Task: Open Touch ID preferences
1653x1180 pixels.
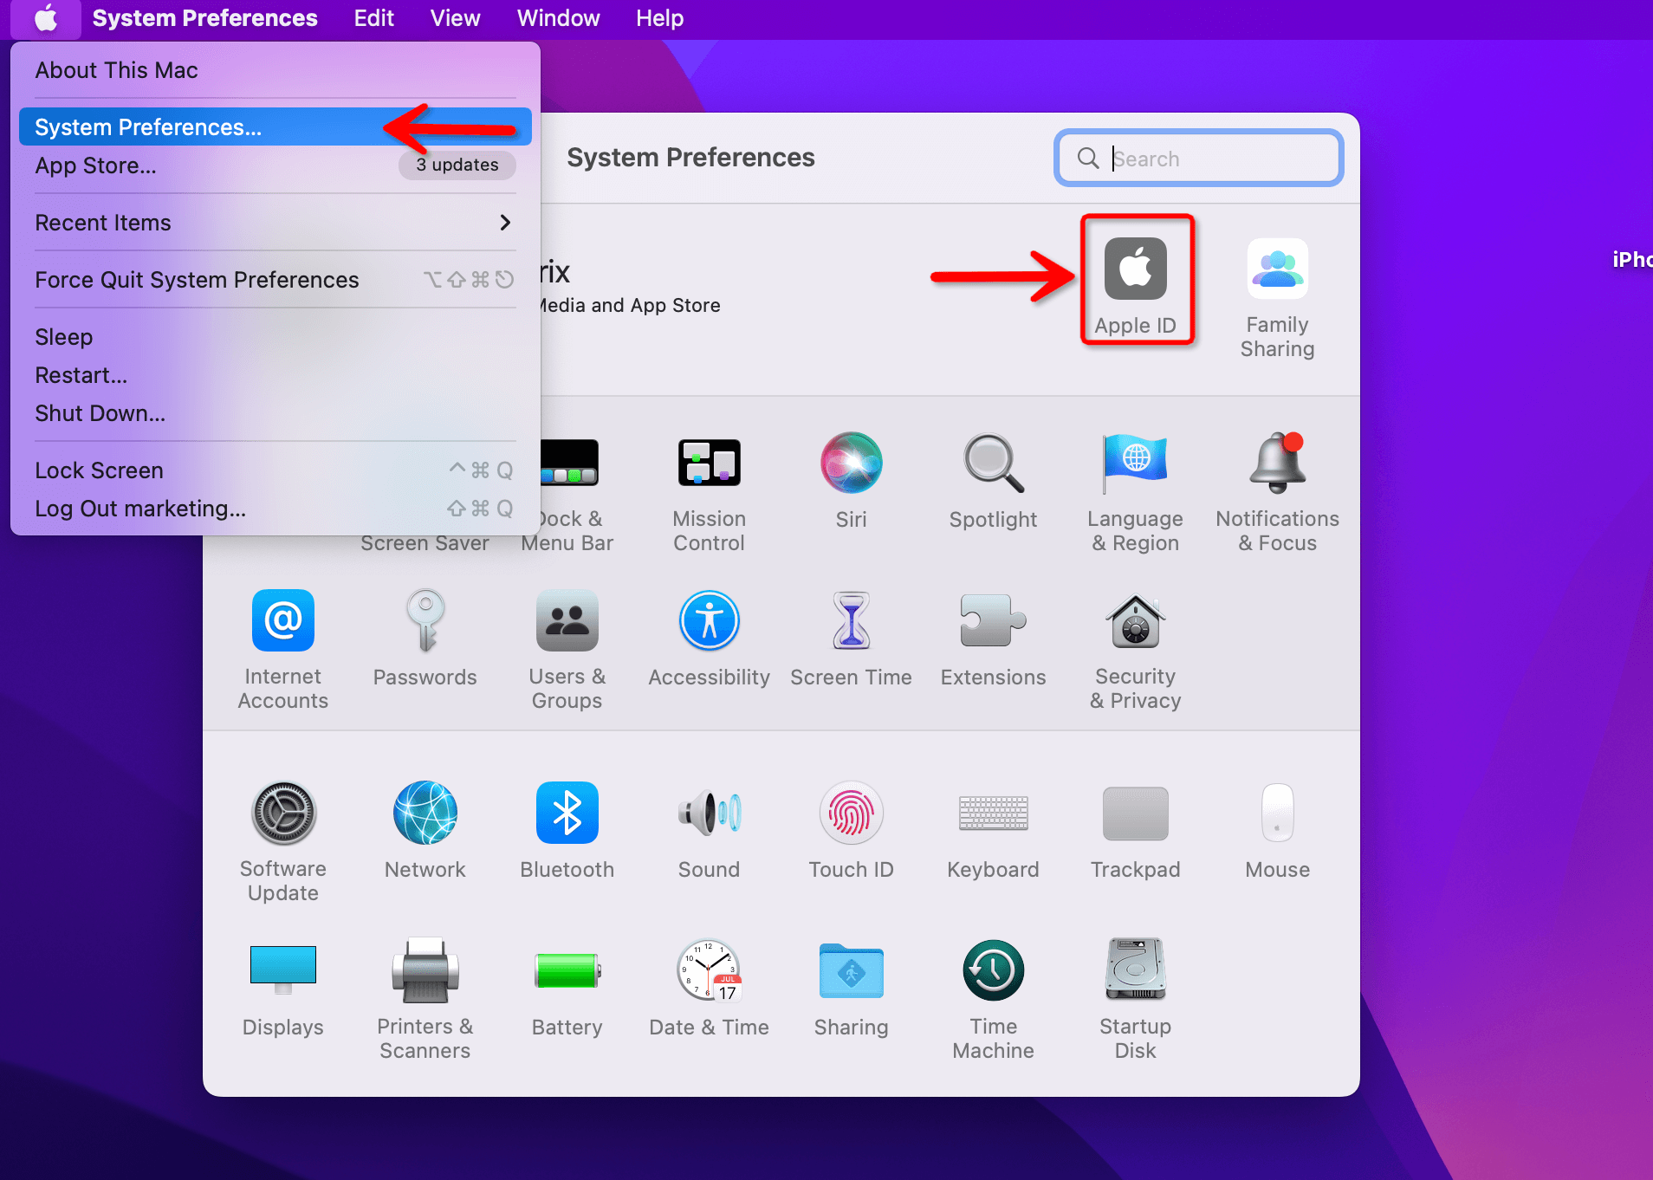Action: tap(851, 831)
